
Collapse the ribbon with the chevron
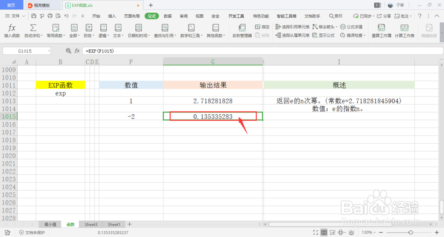pyautogui.click(x=437, y=16)
